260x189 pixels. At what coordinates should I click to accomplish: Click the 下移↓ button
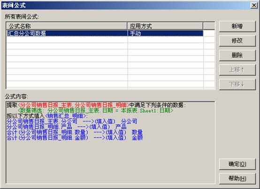coord(237,84)
